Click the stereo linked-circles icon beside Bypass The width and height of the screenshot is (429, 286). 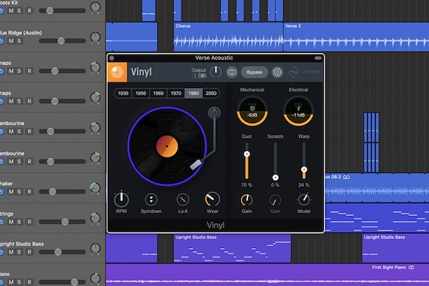point(232,72)
